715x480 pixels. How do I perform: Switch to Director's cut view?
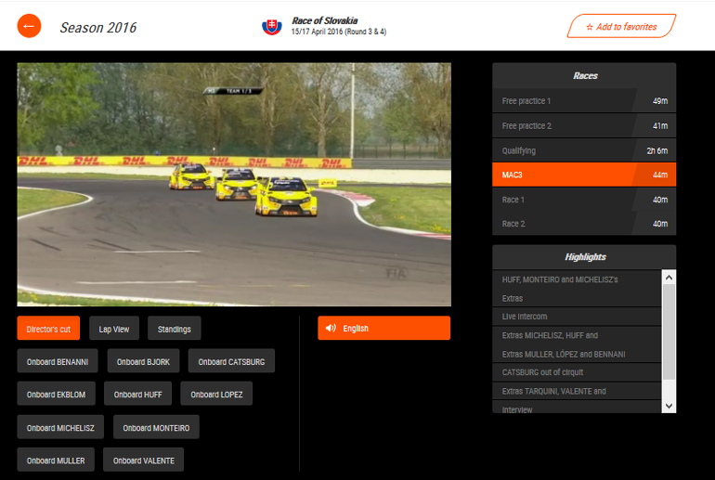pyautogui.click(x=48, y=329)
